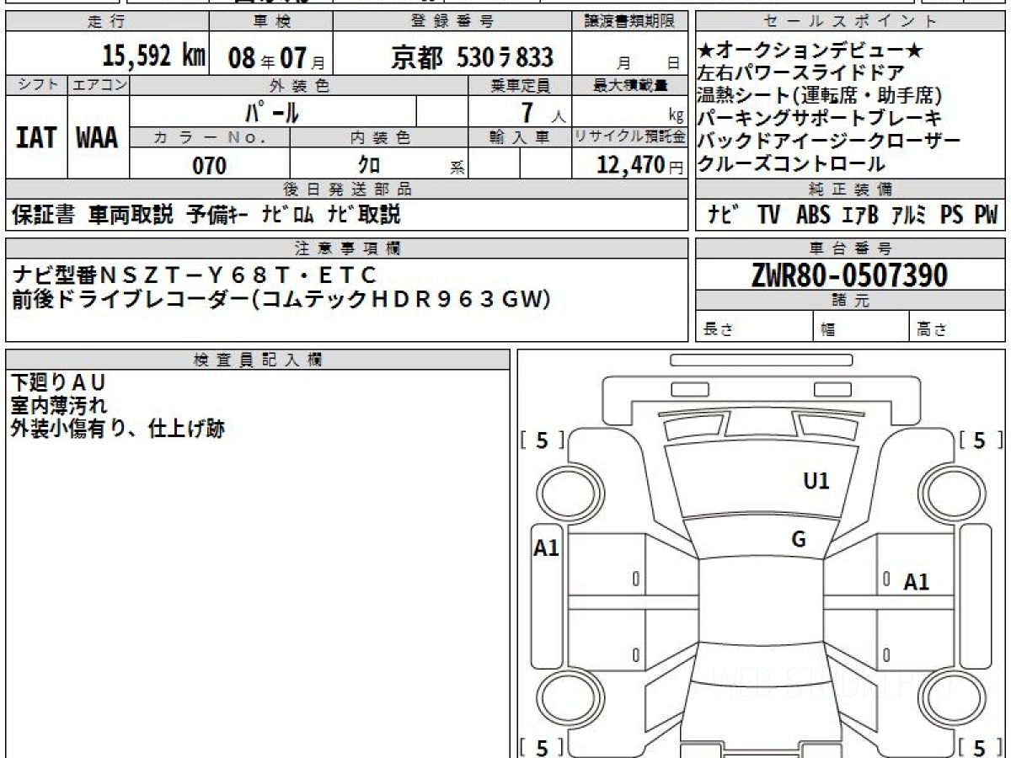
Task: Click the エアB equipment entry
Action: (x=860, y=215)
